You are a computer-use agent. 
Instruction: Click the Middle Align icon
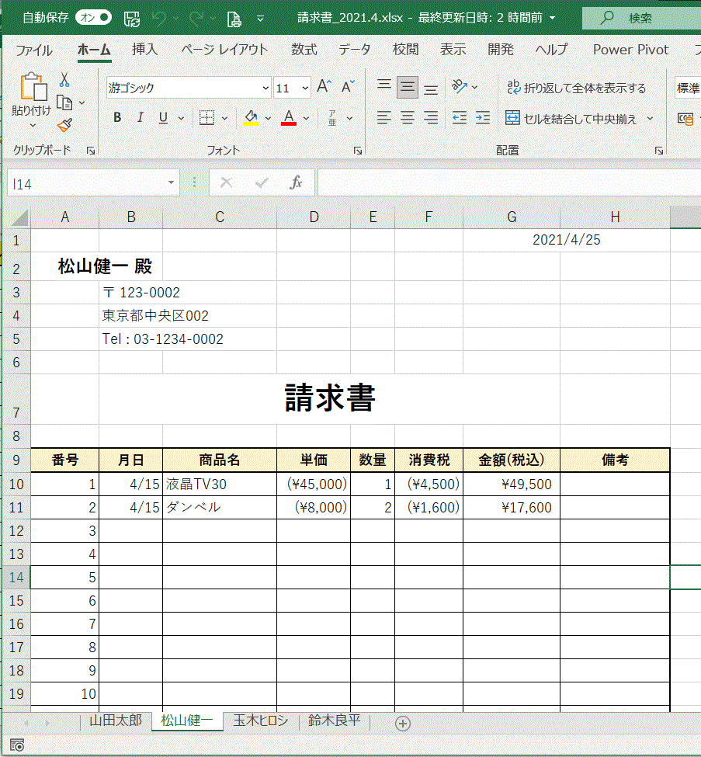point(408,88)
